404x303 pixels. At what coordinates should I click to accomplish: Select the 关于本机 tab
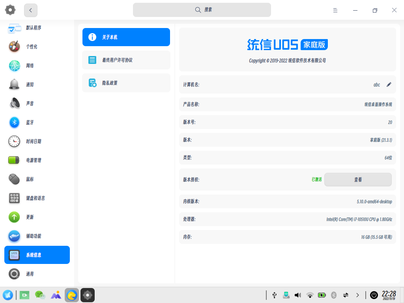coord(126,37)
